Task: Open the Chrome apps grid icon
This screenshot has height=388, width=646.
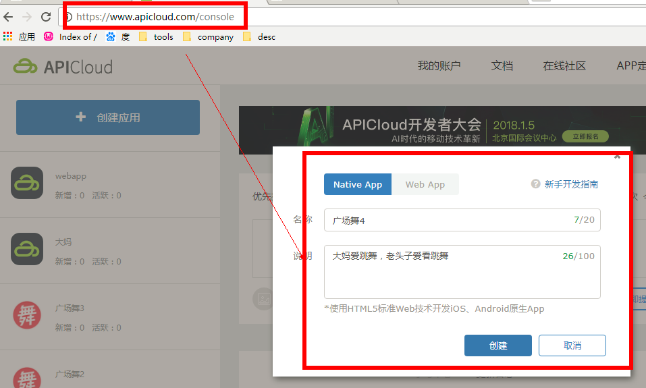Action: coord(8,37)
